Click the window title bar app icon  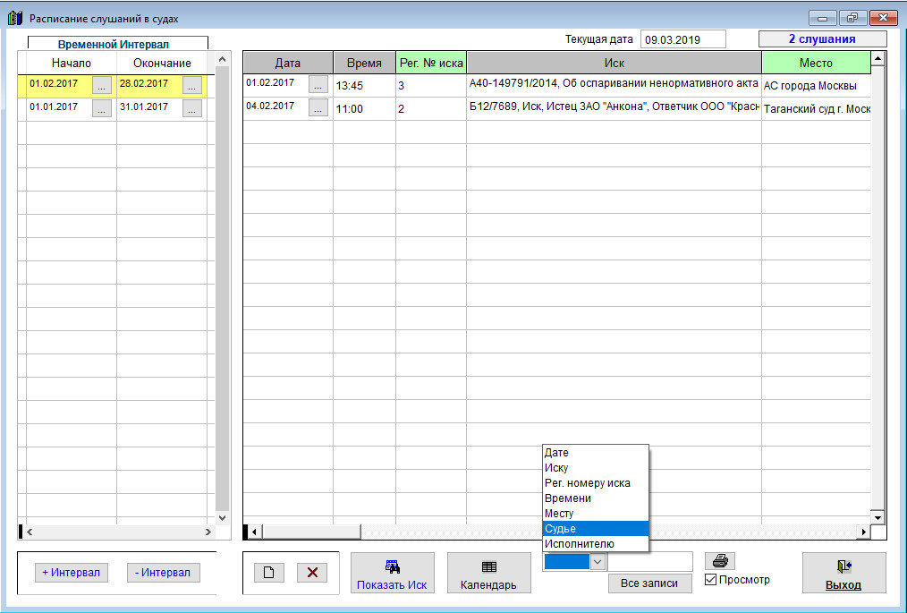(x=14, y=19)
